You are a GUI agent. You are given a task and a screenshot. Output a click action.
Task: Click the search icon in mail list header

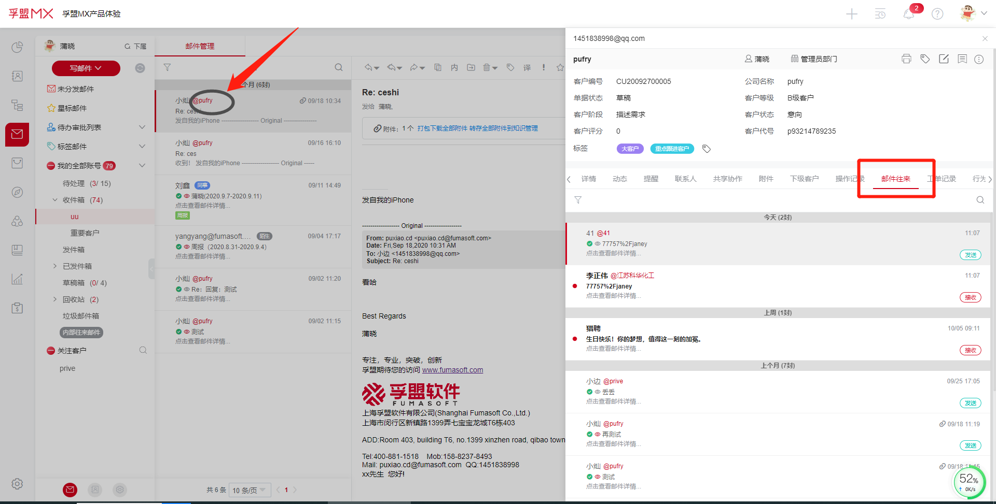click(339, 67)
